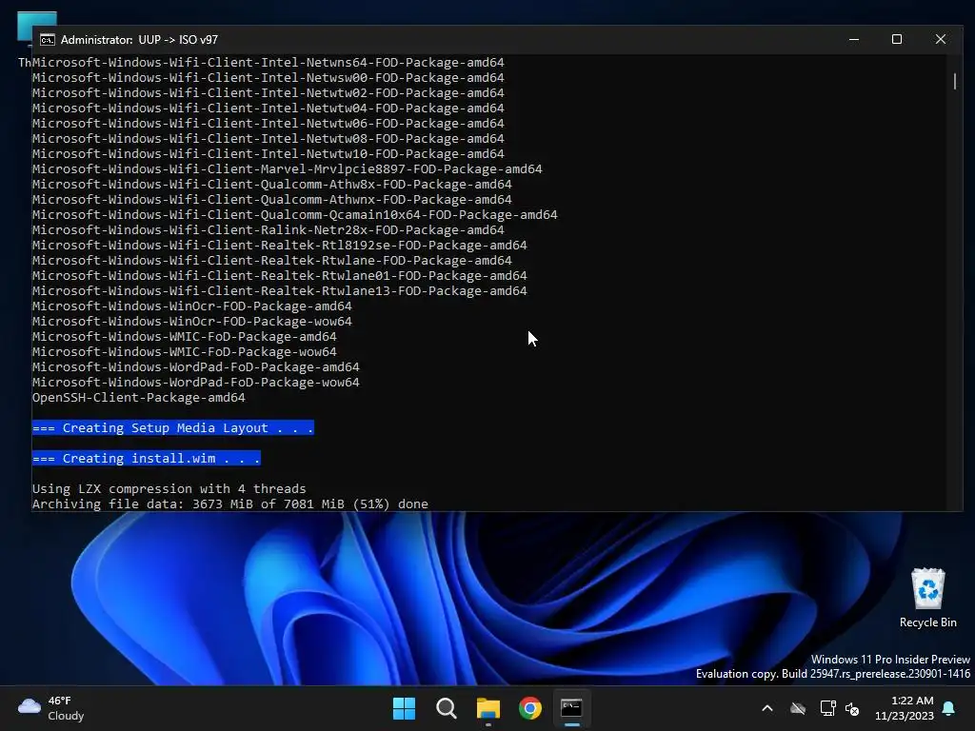Open the Windows Start menu
Image resolution: width=975 pixels, height=731 pixels.
(404, 708)
